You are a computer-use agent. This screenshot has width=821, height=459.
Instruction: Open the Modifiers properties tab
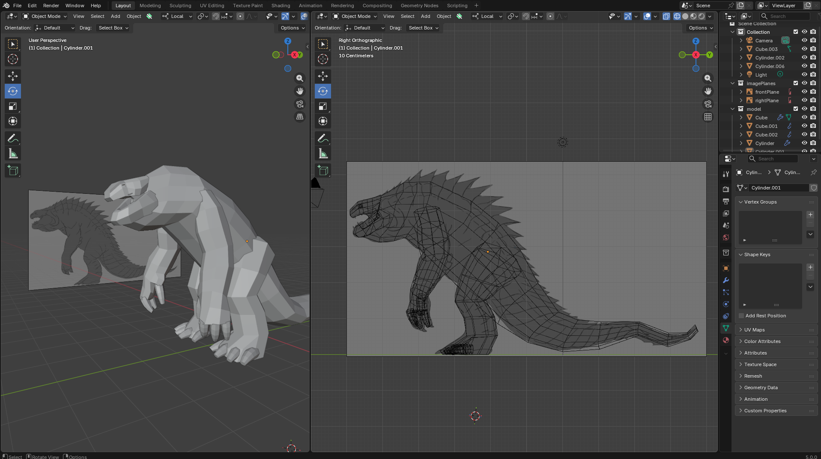pos(726,280)
